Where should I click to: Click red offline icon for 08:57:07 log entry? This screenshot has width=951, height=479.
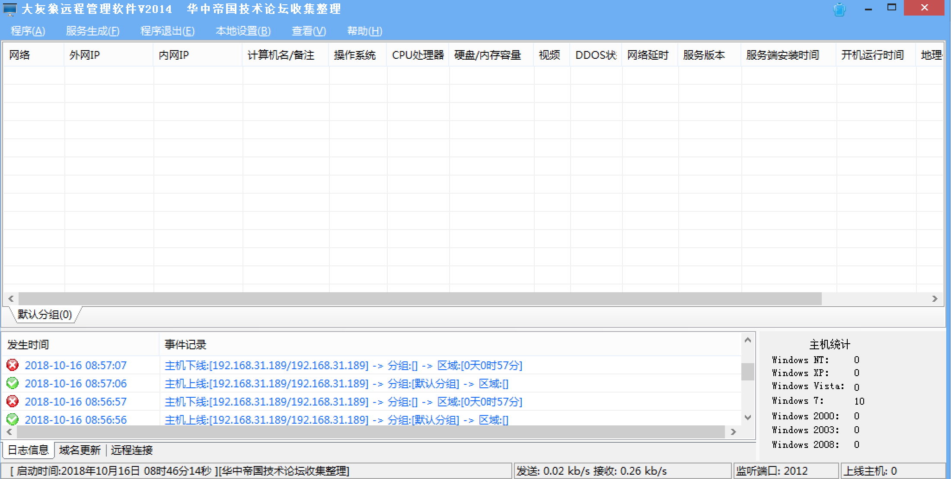pyautogui.click(x=13, y=365)
